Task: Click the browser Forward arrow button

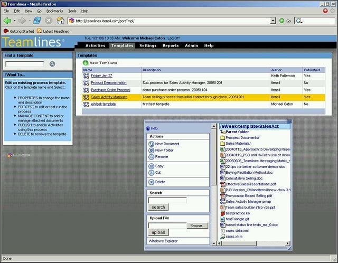Action: pos(22,21)
